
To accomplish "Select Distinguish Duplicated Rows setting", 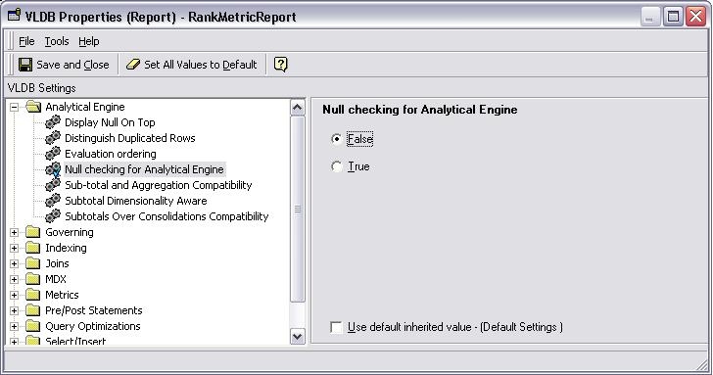I will (130, 138).
